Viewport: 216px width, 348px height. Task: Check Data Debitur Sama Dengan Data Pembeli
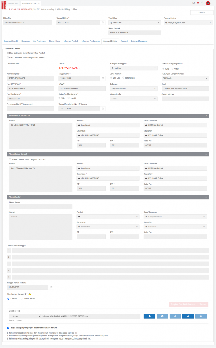(8, 53)
